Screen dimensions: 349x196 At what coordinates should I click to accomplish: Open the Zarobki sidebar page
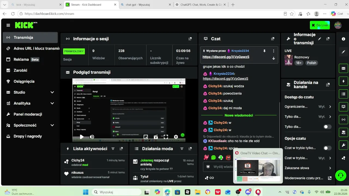tap(30, 71)
